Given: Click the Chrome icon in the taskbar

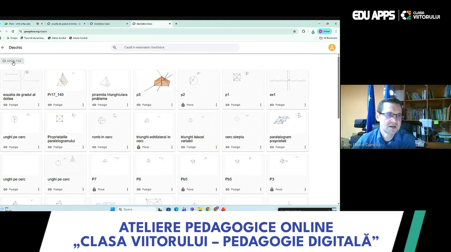Looking at the screenshot, I should pos(208,209).
